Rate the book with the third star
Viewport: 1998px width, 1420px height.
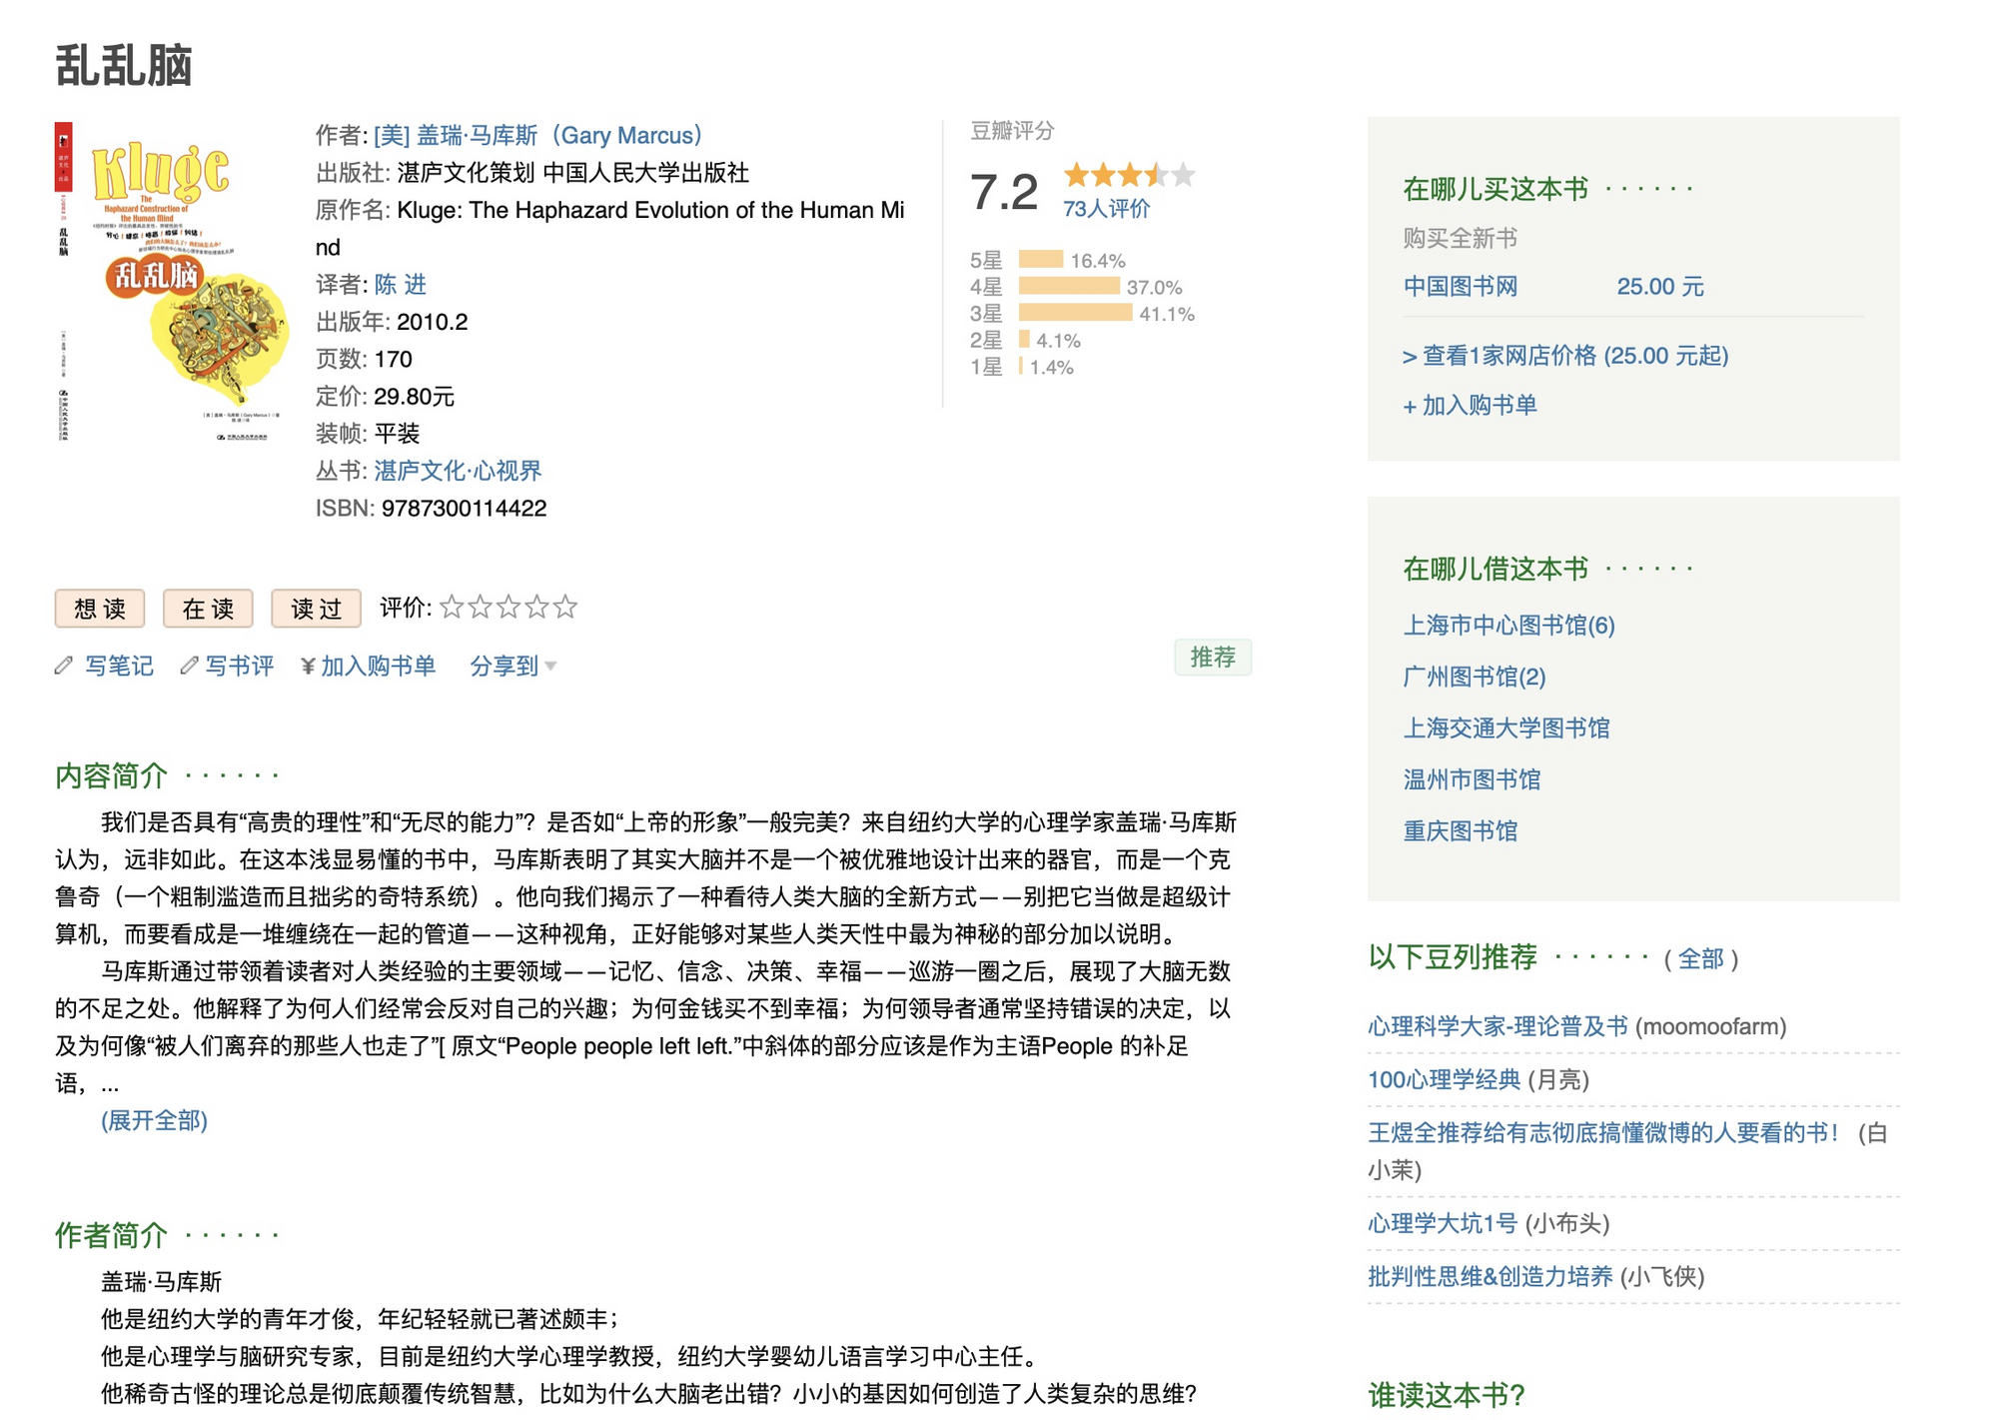point(508,607)
